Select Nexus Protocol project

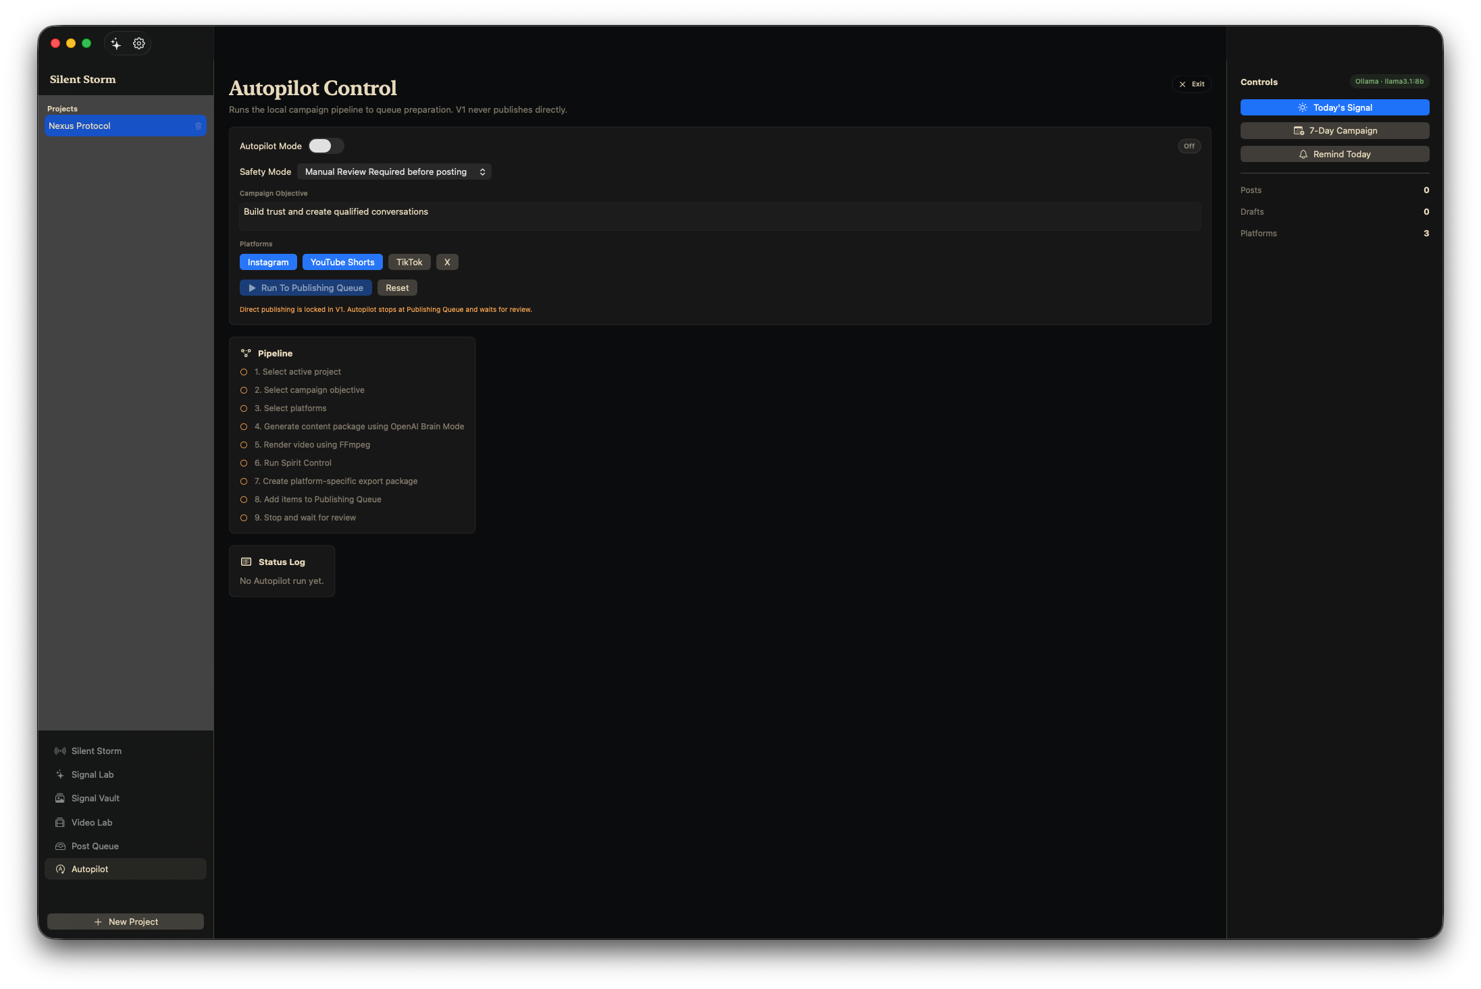pyautogui.click(x=126, y=126)
